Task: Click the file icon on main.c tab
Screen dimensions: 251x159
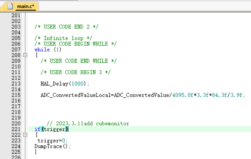Action: click(10, 6)
